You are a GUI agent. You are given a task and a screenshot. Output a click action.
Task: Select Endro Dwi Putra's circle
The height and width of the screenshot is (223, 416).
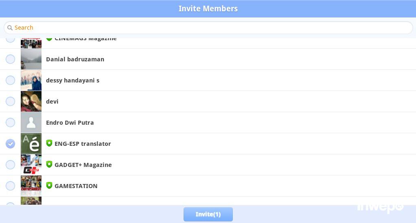(x=10, y=123)
